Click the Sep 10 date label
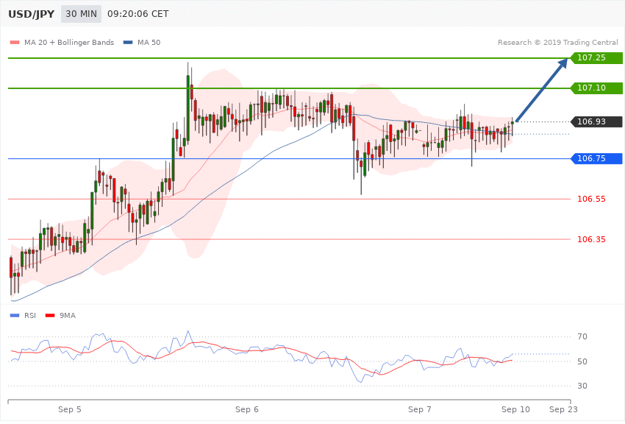 point(515,409)
